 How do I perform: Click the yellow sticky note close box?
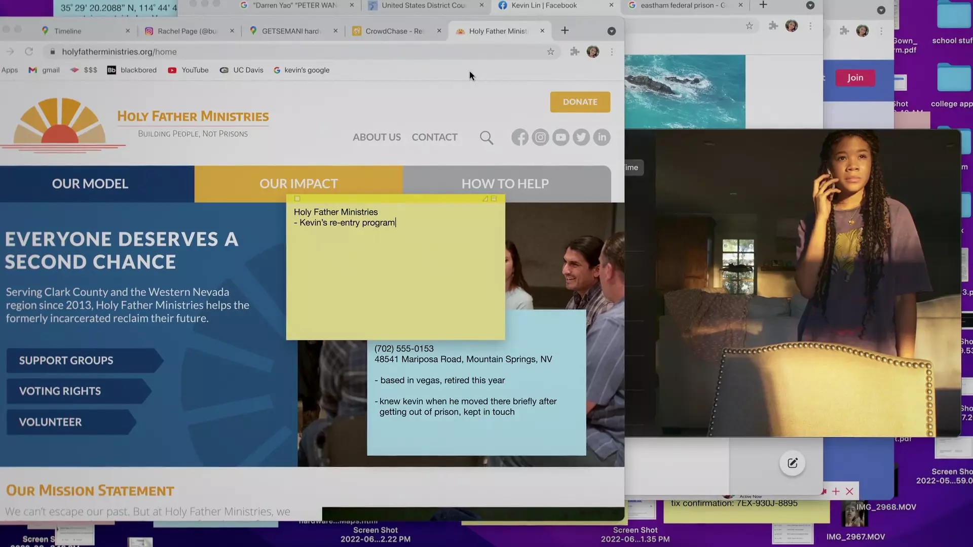[297, 199]
